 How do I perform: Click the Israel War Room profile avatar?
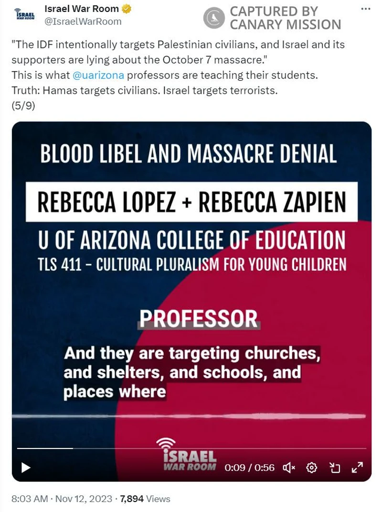pos(25,14)
